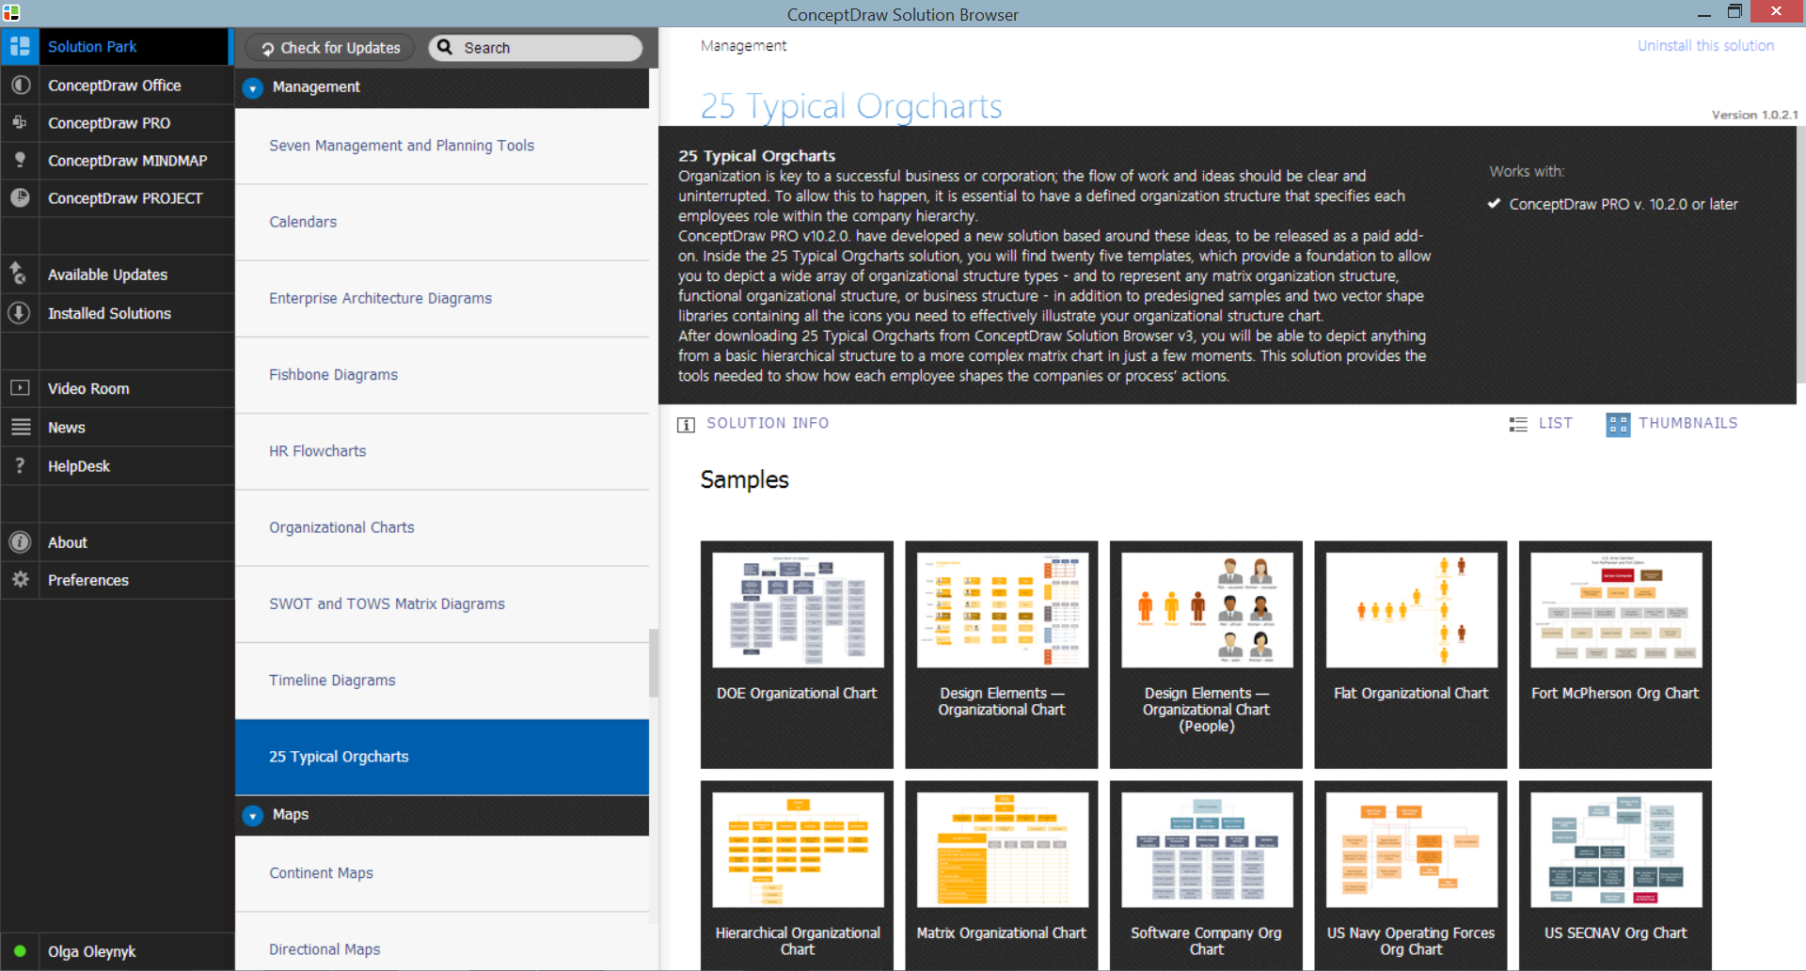This screenshot has height=971, width=1806.
Task: Collapse the Management category
Action: point(252,87)
